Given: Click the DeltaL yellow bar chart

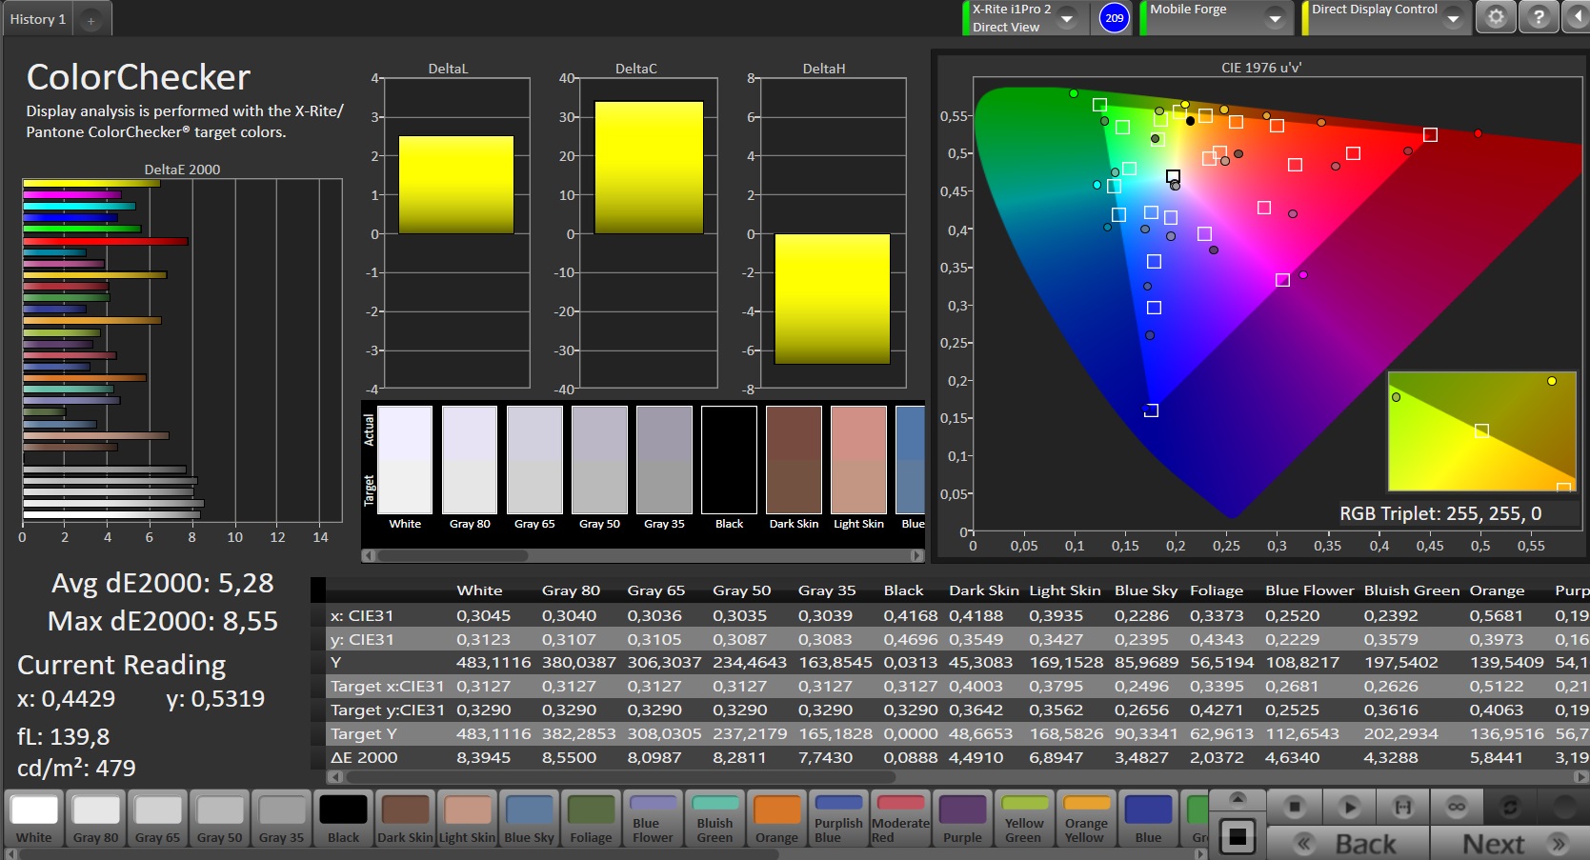Looking at the screenshot, I should (x=455, y=184).
